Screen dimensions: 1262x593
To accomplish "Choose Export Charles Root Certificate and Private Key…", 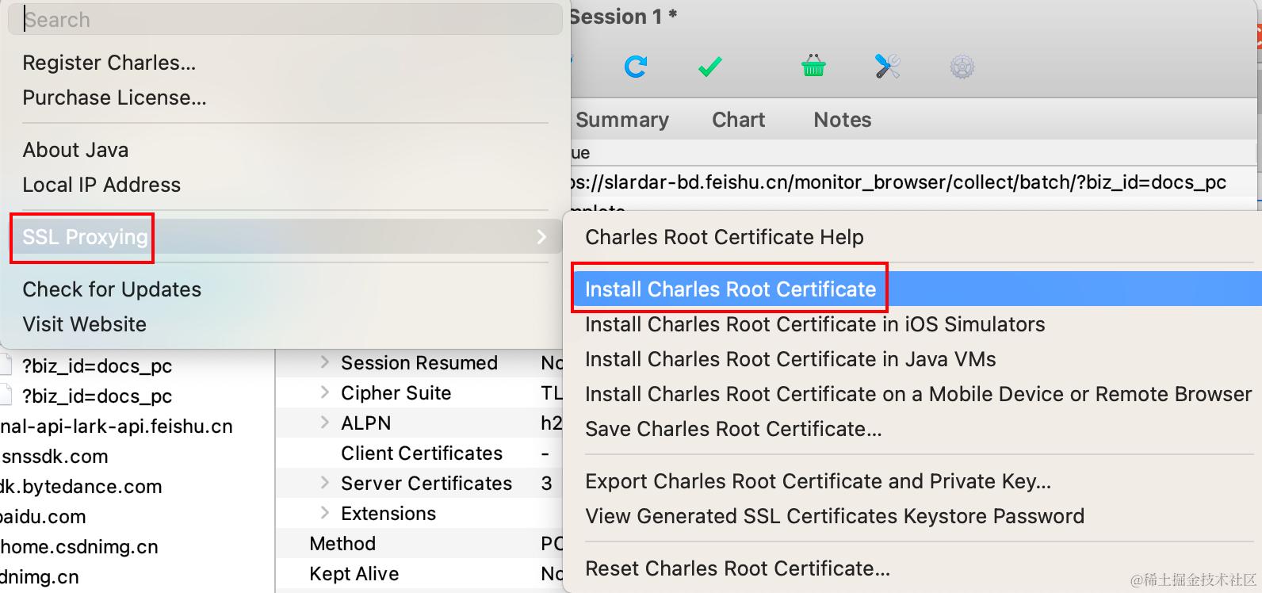I will 818,481.
